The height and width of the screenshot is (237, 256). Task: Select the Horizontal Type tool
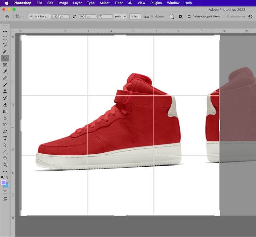[x=5, y=138]
